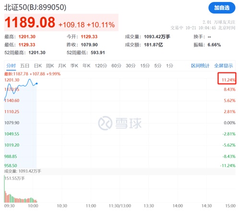This screenshot has height=211, width=240.
Task: Switch to the 15分 chart
Action: (145, 66)
